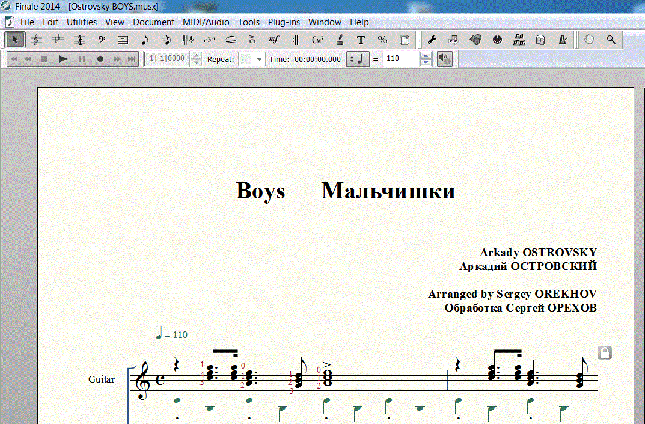Select the Graphics shapes tool
This screenshot has width=645, height=424.
(475, 40)
